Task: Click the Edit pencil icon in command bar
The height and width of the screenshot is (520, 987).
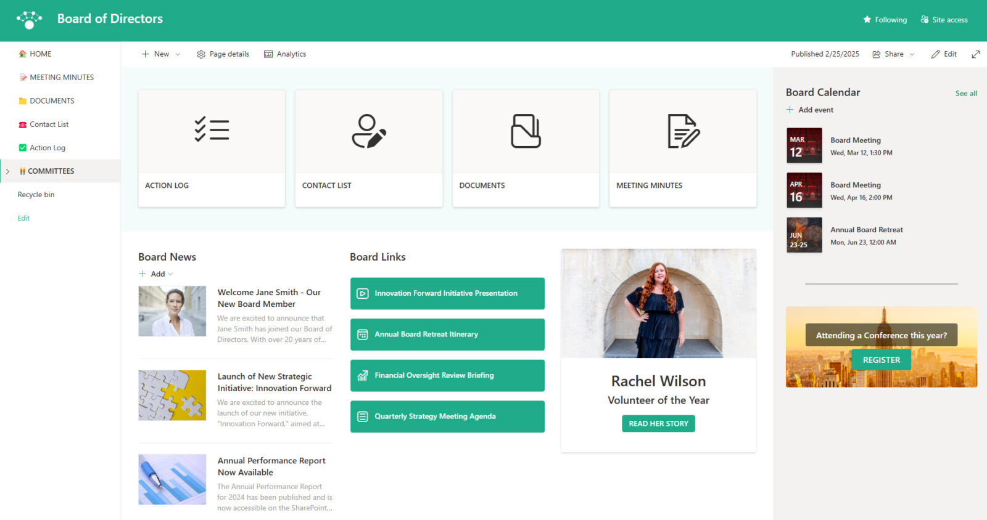Action: tap(936, 54)
